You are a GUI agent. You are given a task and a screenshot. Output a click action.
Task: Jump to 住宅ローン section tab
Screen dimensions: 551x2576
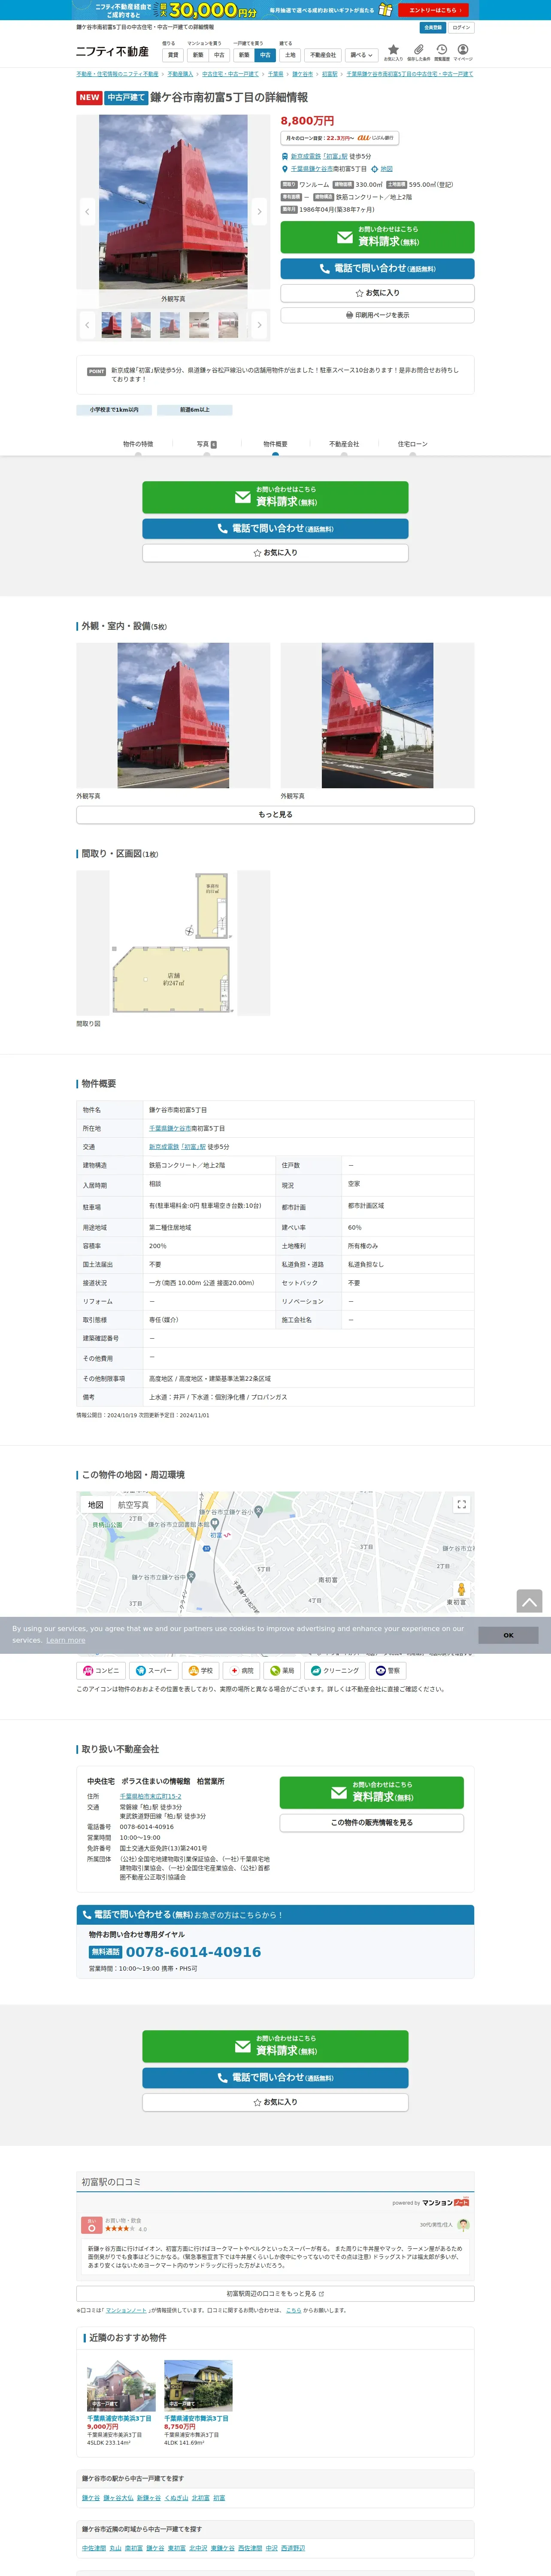[412, 444]
